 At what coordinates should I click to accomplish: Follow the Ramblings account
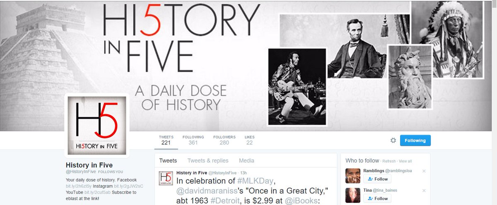(x=377, y=179)
